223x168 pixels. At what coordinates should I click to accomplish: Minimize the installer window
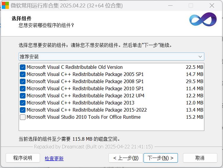[170, 6]
